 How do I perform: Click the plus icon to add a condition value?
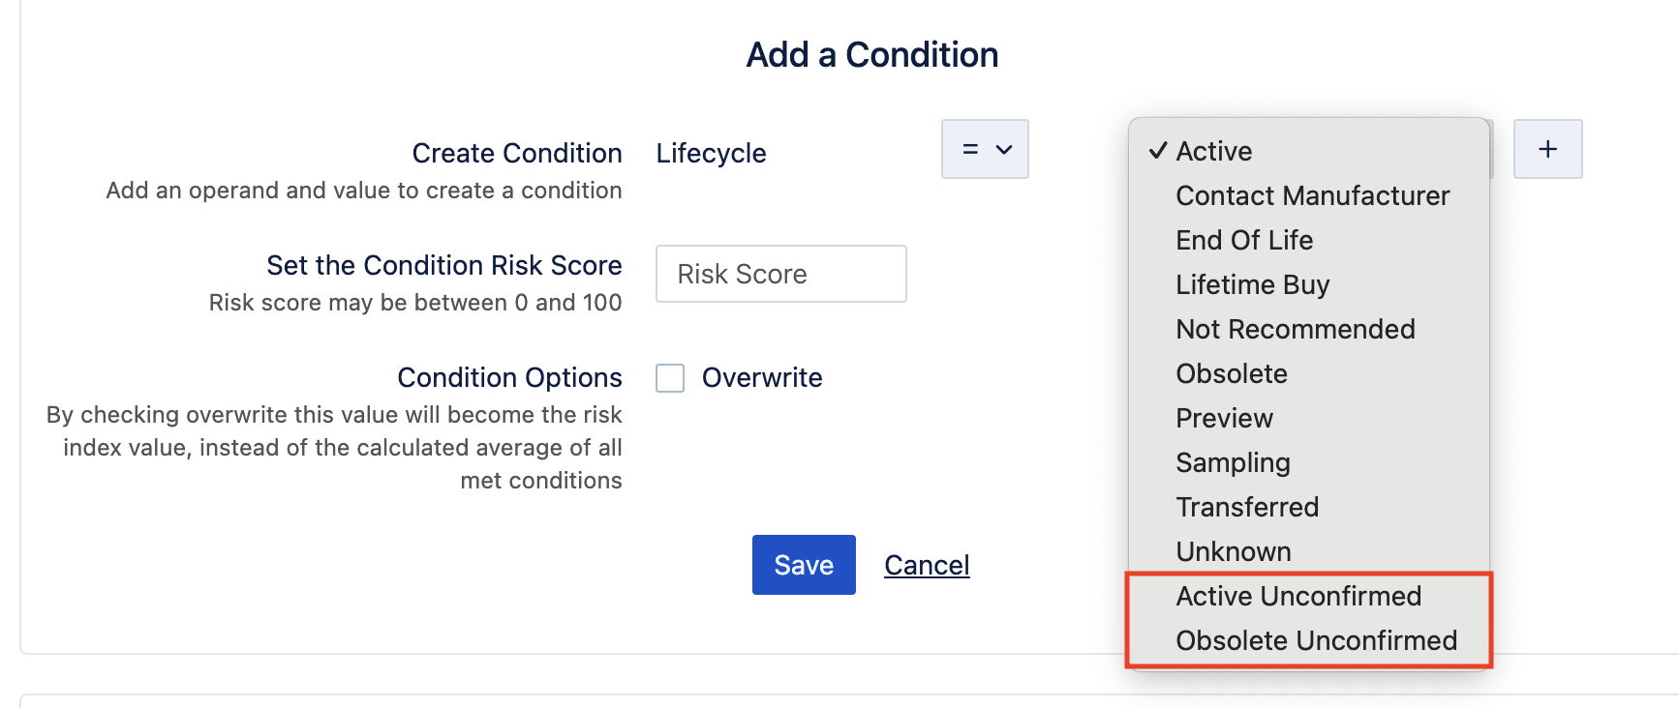click(1547, 149)
